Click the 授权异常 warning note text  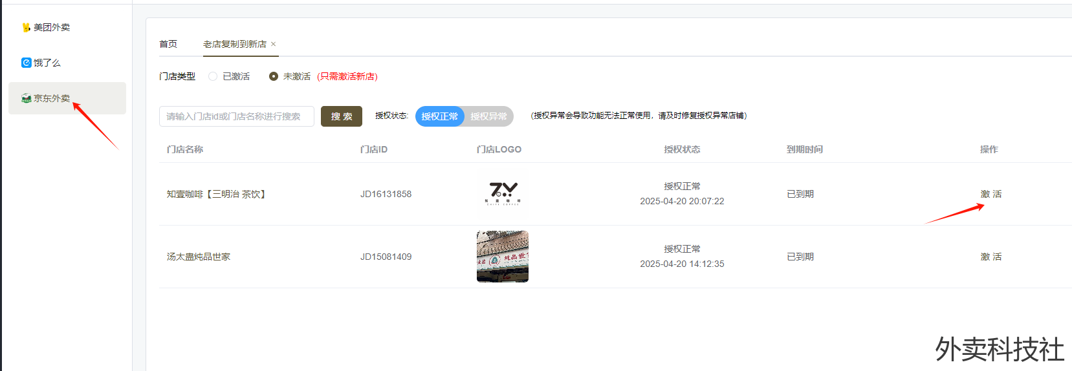(639, 116)
